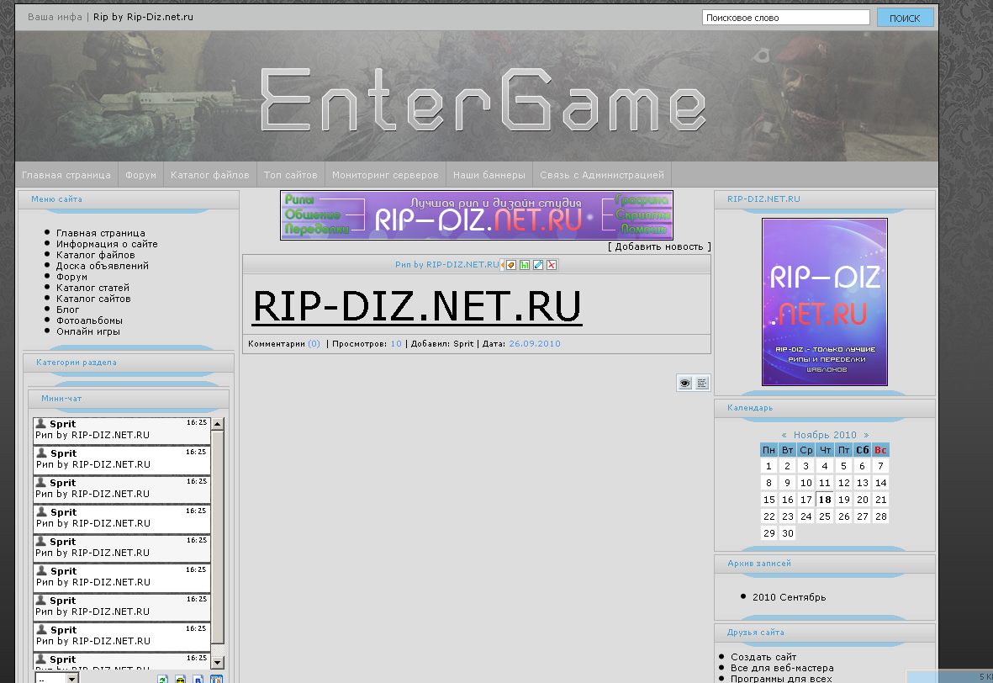Click the BB-codes page icon under mini-chat
Viewport: 993px width, 683px height.
[x=198, y=679]
